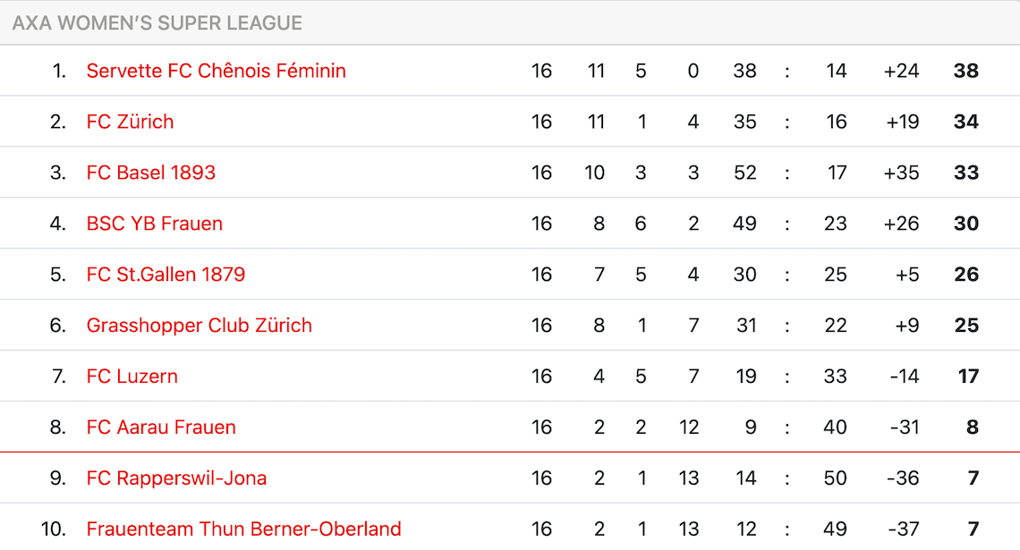
Task: Click Frauenteam Thun Berner-Oberland link
Action: 243,529
